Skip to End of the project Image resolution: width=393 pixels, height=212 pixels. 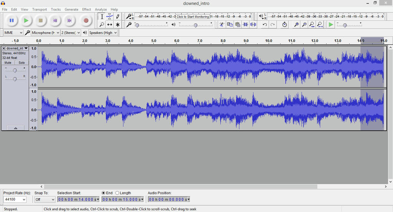click(69, 21)
